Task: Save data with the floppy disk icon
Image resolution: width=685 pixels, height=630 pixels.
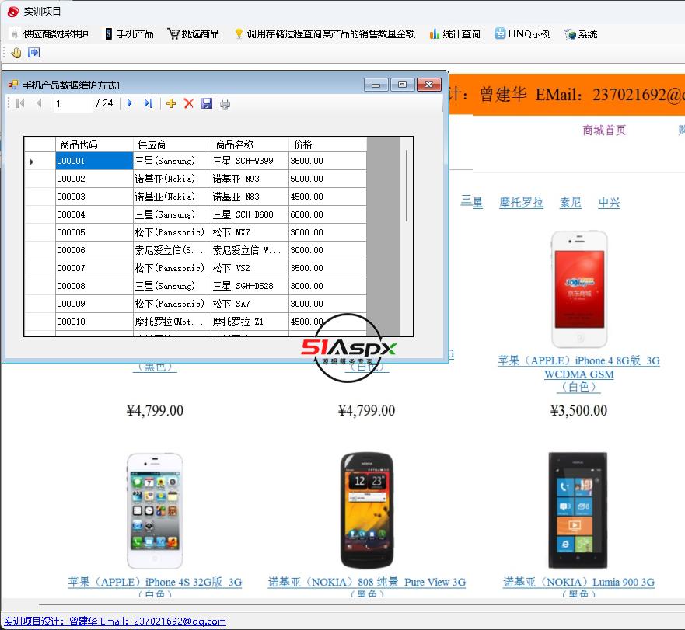Action: point(207,103)
